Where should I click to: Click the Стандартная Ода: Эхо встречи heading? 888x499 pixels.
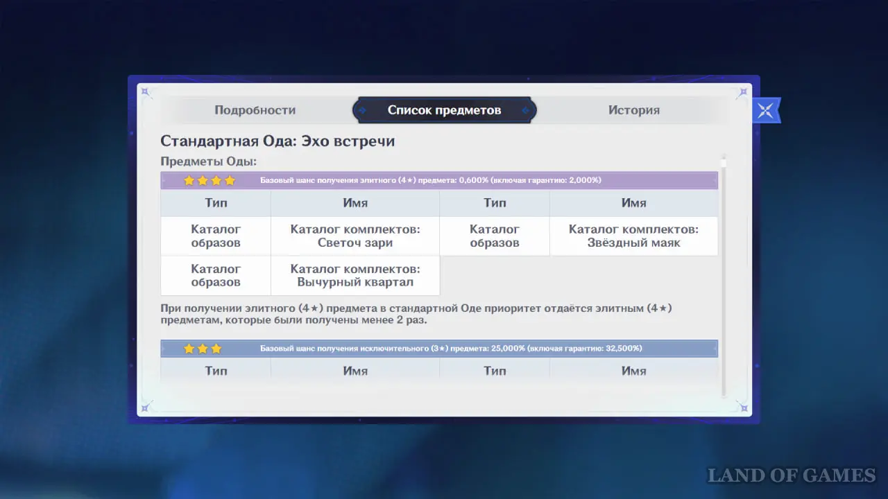click(277, 141)
